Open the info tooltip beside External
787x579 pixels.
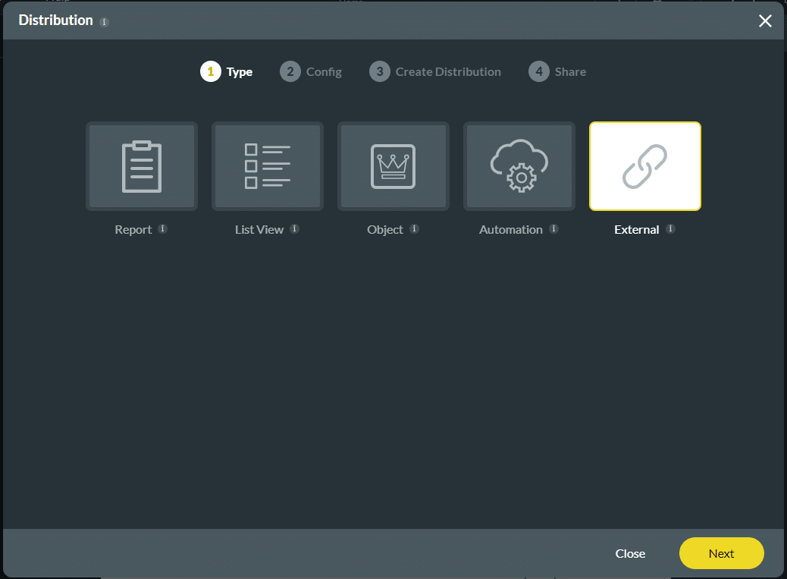(x=669, y=228)
